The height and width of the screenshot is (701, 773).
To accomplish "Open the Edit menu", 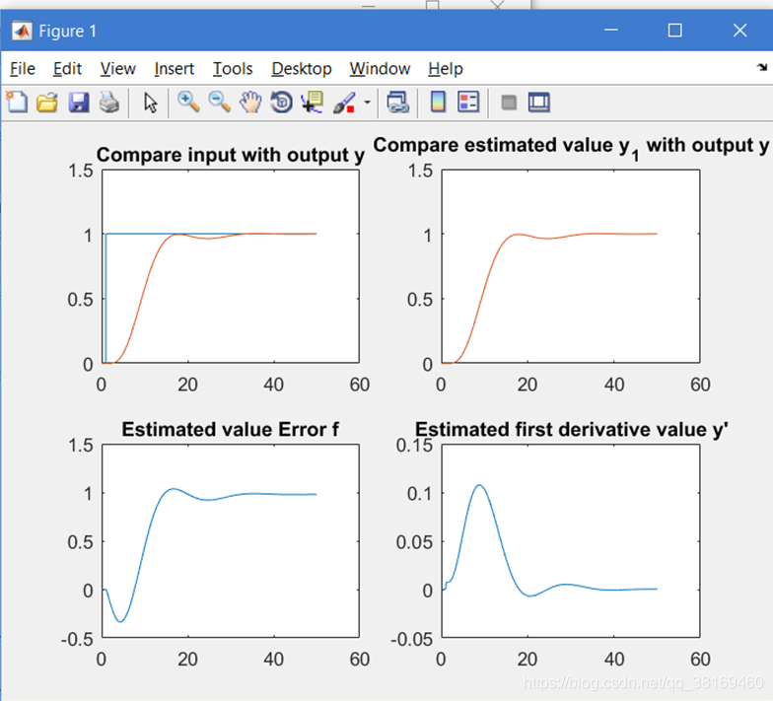I will point(67,69).
